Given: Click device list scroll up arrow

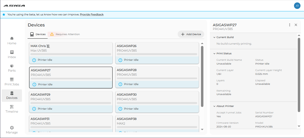Looking at the screenshot, I should coord(202,43).
